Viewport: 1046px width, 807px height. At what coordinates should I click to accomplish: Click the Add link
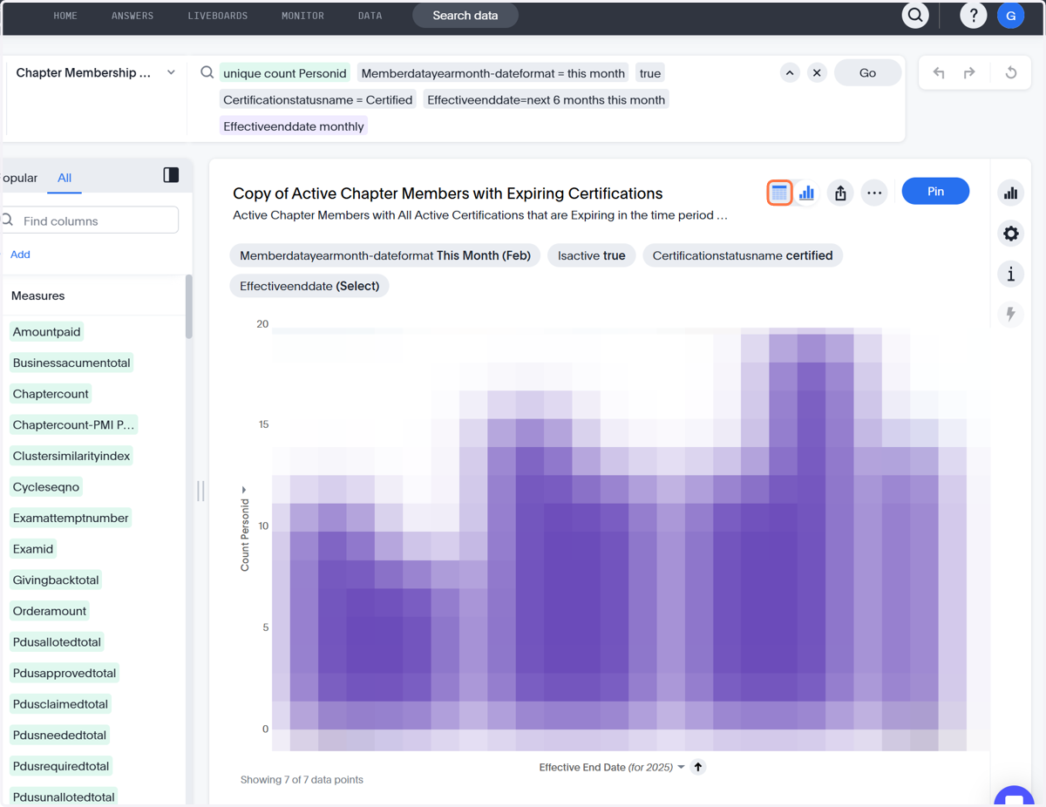pyautogui.click(x=20, y=254)
